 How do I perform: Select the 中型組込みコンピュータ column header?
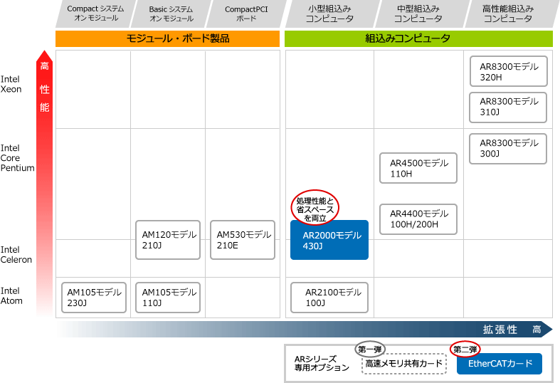(x=418, y=14)
